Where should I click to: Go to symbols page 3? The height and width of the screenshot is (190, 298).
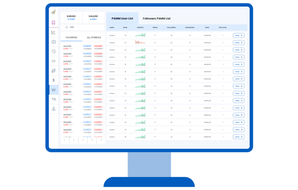[83, 140]
